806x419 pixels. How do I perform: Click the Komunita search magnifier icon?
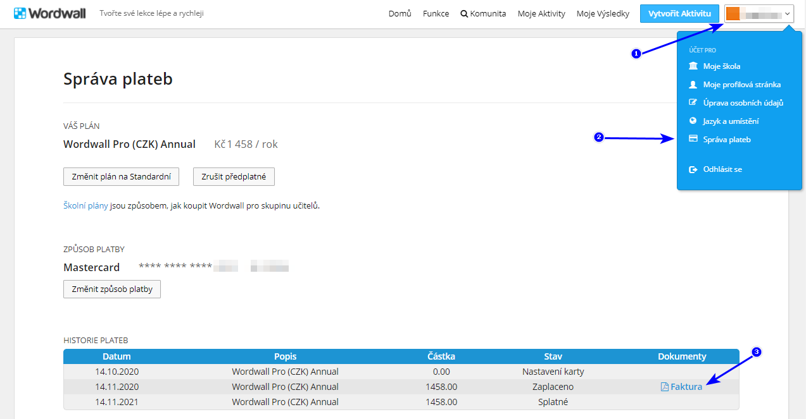pos(464,14)
